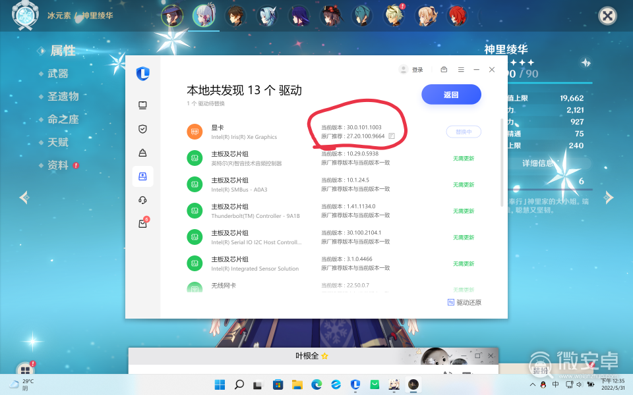633x395 pixels.
Task: Select the red-haired character avatar
Action: click(458, 16)
